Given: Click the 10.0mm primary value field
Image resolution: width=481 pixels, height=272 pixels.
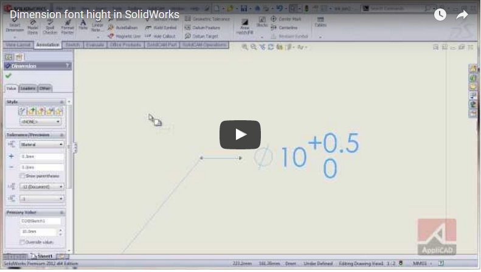Looking at the screenshot, I should click(38, 231).
